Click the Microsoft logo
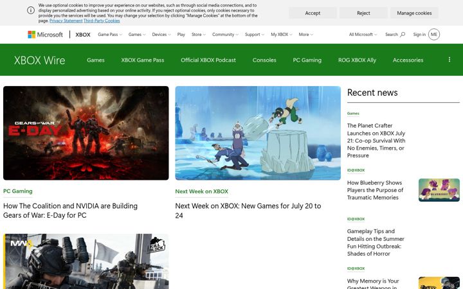463x289 pixels. [x=45, y=35]
